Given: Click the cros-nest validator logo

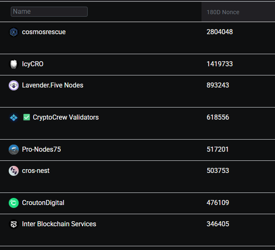Looking at the screenshot, I should (14, 171).
